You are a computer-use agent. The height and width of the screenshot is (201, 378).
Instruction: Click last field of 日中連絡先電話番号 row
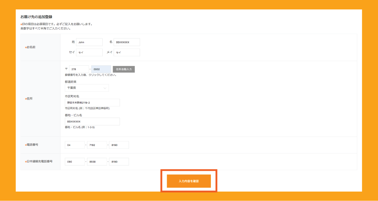[x=119, y=162]
